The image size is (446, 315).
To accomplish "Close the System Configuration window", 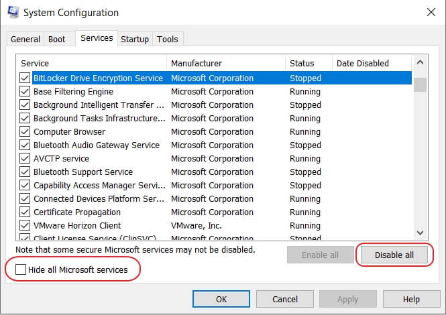I will coord(430,12).
